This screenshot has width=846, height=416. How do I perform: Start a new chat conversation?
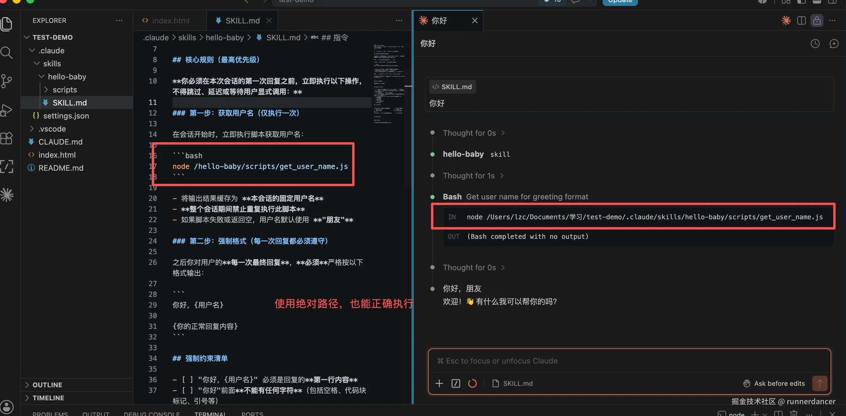point(834,43)
